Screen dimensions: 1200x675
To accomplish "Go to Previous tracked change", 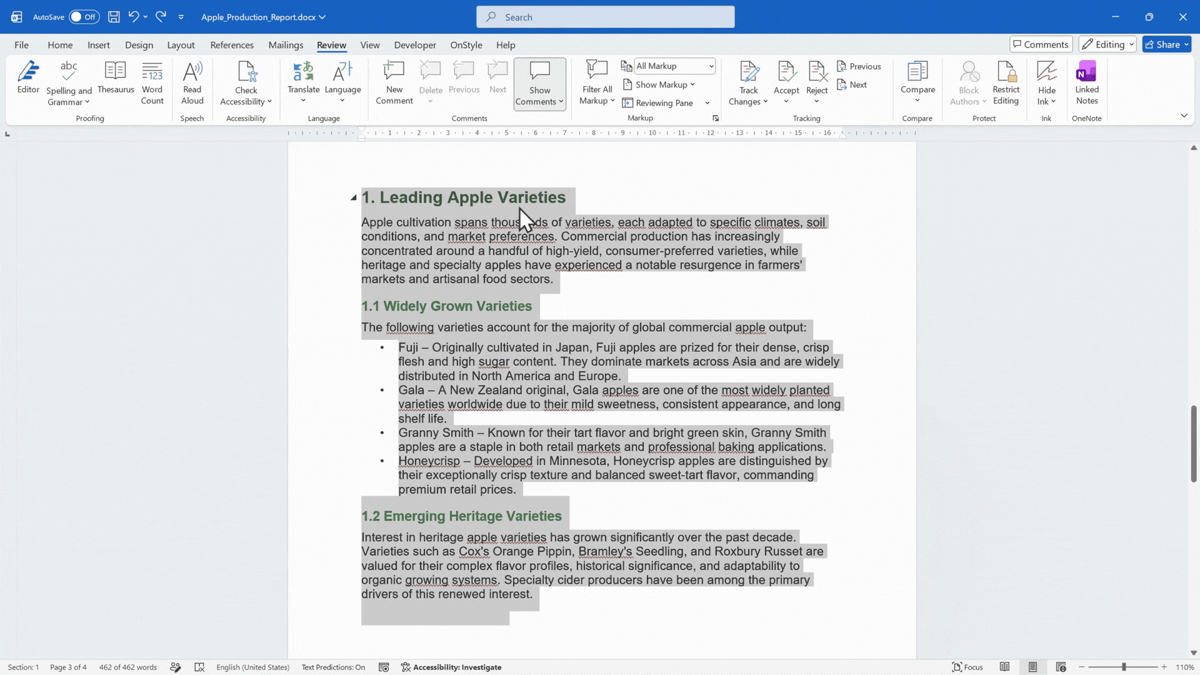I will click(x=859, y=66).
